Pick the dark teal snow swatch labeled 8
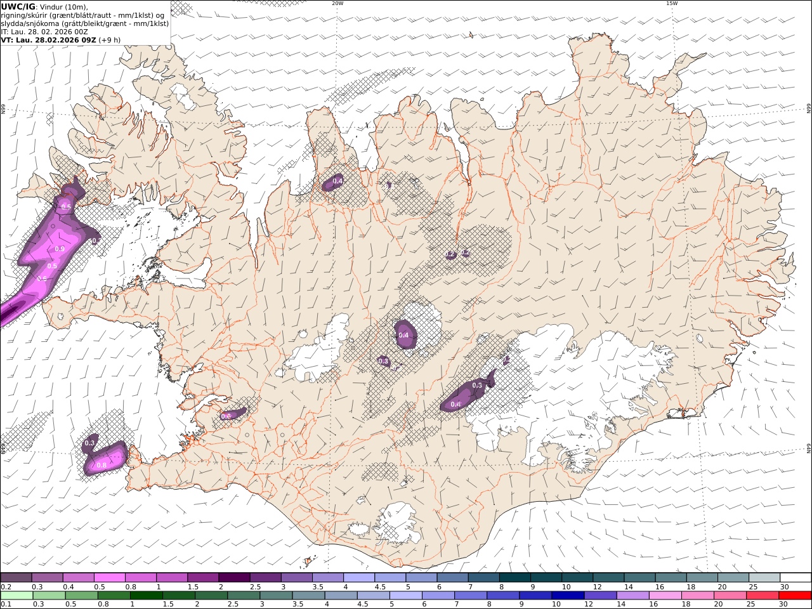This screenshot has width=812, height=609. click(x=515, y=578)
